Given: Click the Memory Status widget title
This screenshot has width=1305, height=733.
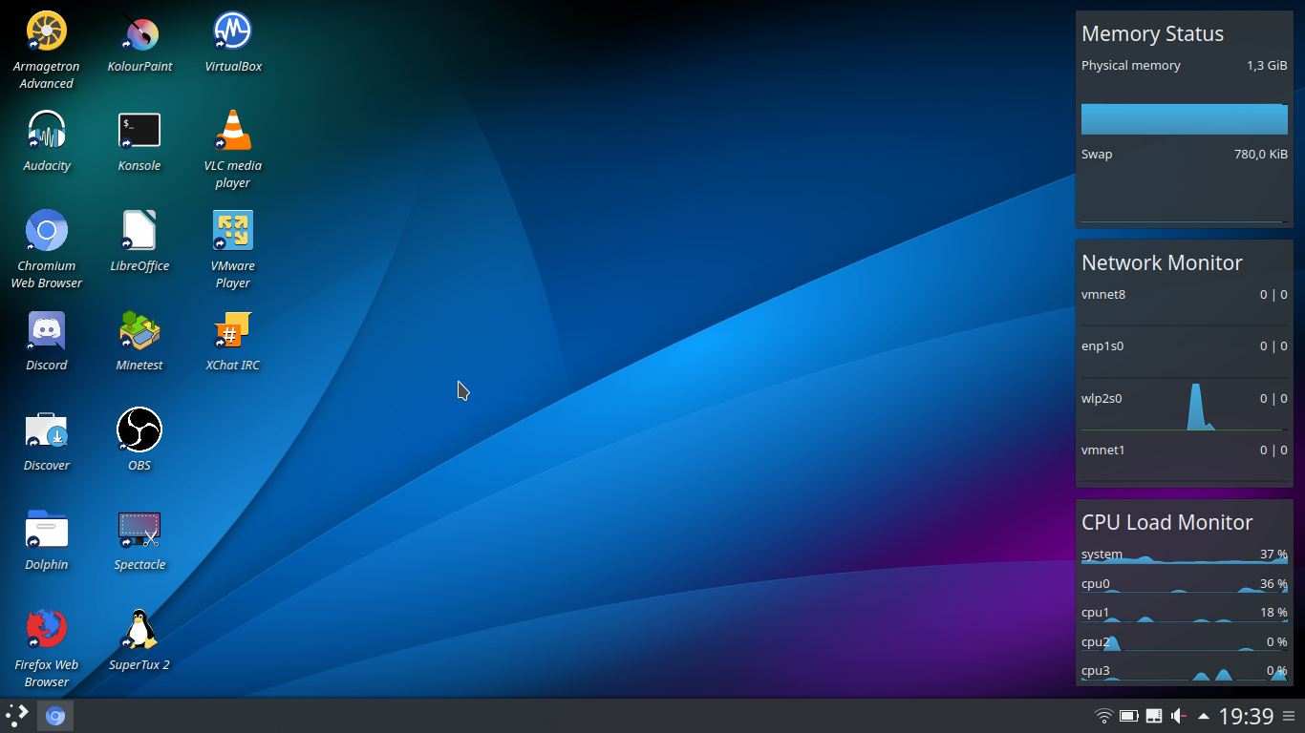Looking at the screenshot, I should click(1152, 34).
